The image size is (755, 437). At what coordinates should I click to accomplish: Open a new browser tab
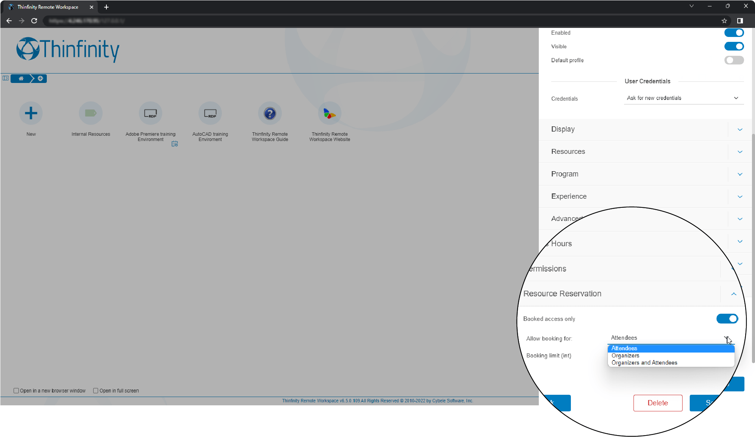click(106, 7)
